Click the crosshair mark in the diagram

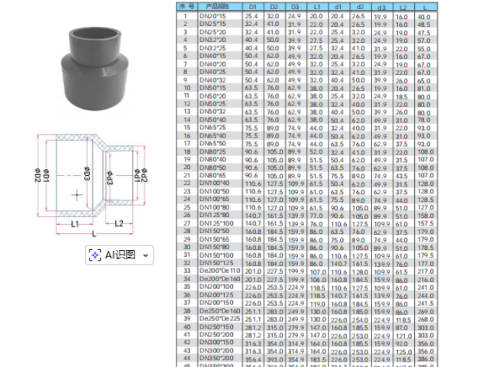coord(76,196)
